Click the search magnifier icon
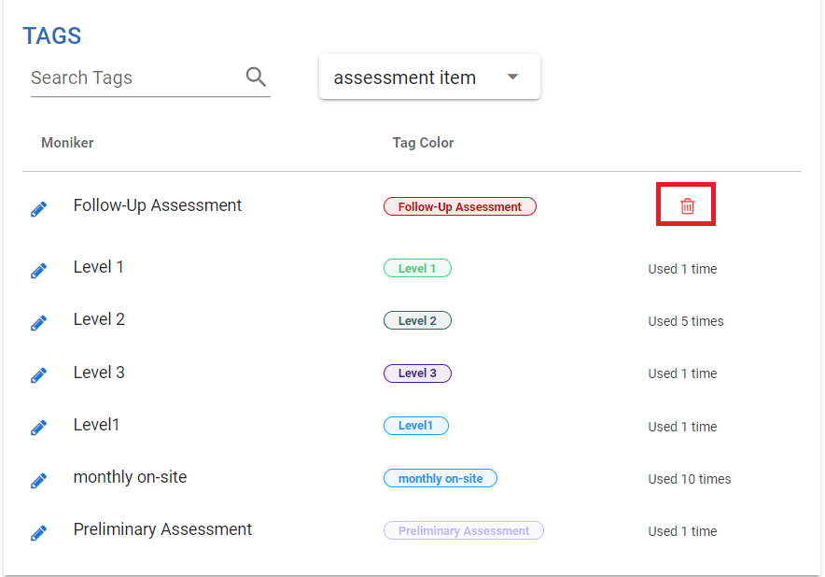Screen dimensions: 825x577 pyautogui.click(x=256, y=77)
